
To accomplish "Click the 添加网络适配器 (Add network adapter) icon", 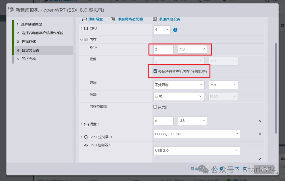I will [x=114, y=19].
